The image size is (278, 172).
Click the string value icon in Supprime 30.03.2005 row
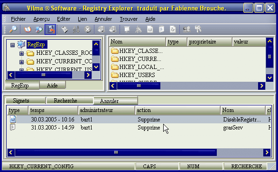13,119
